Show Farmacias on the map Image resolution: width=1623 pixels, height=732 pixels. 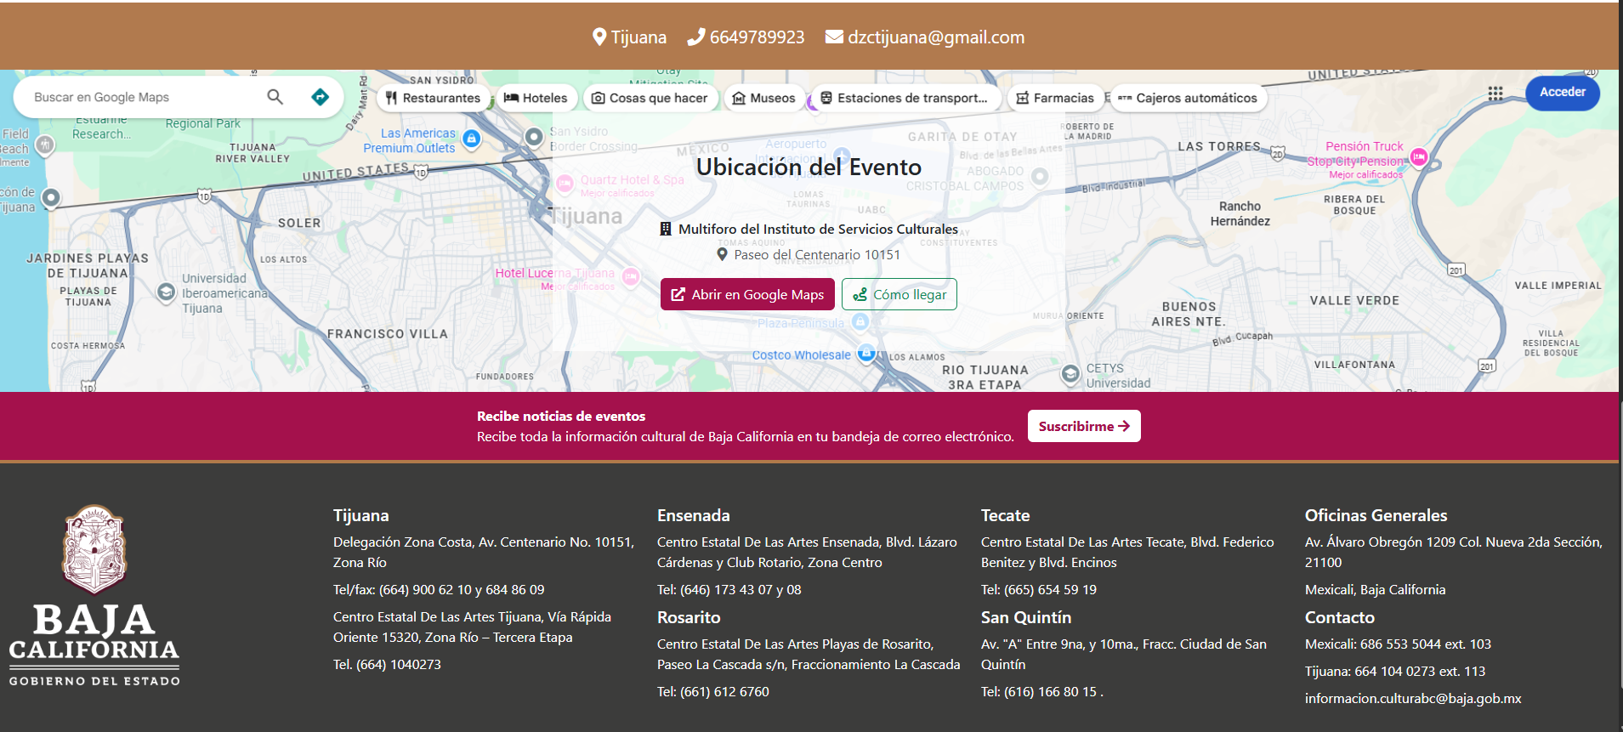point(1055,98)
